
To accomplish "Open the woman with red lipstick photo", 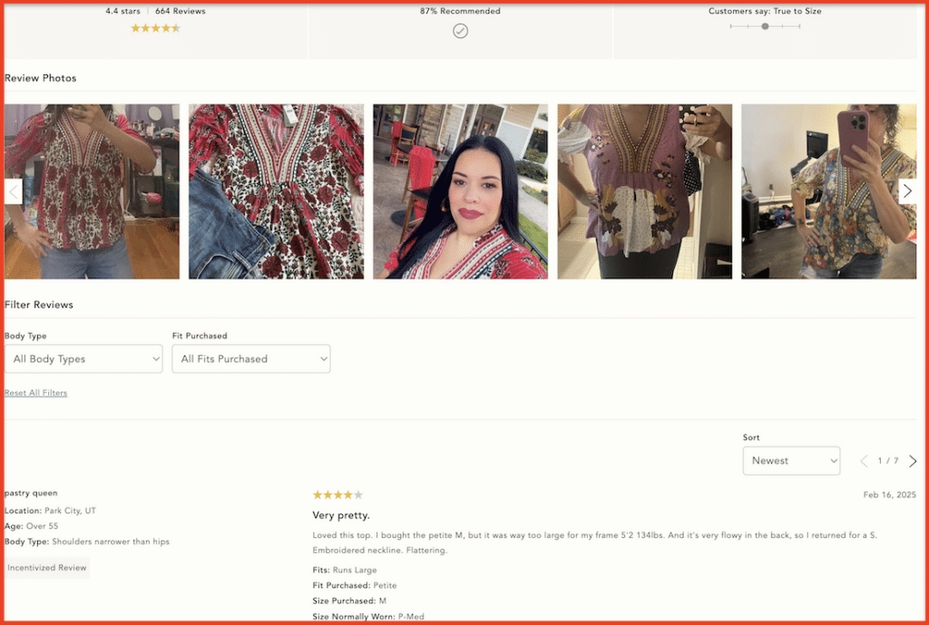I will coord(460,191).
